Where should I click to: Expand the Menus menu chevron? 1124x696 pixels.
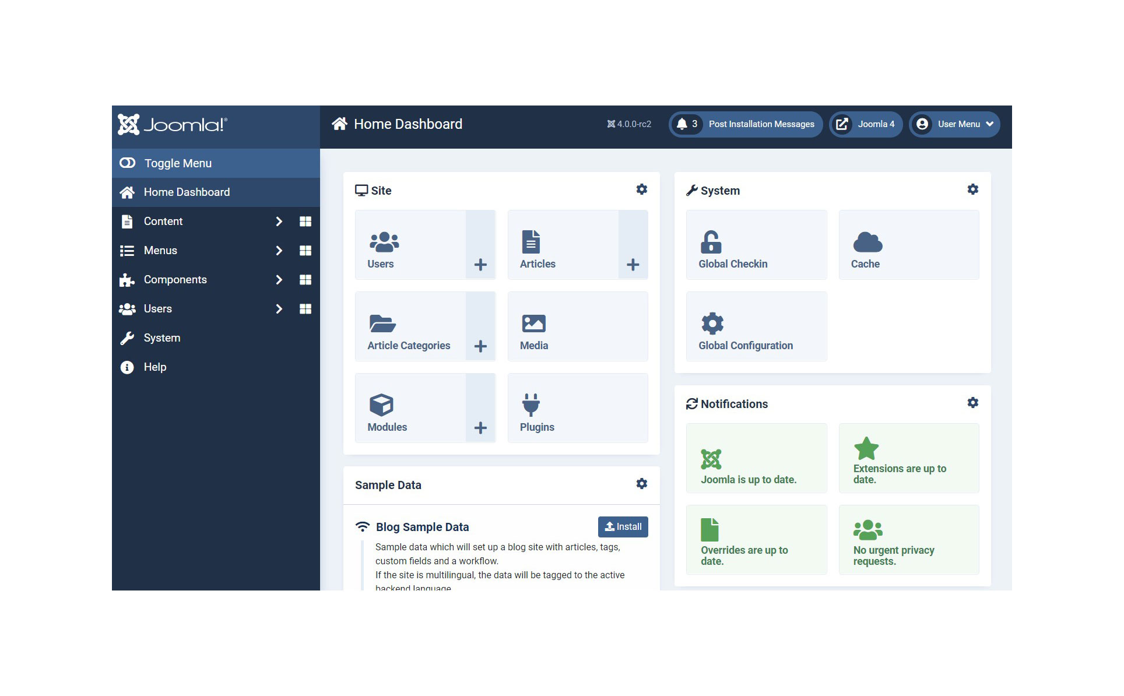(279, 251)
